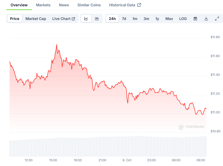Go to the News tab

[x=64, y=5]
